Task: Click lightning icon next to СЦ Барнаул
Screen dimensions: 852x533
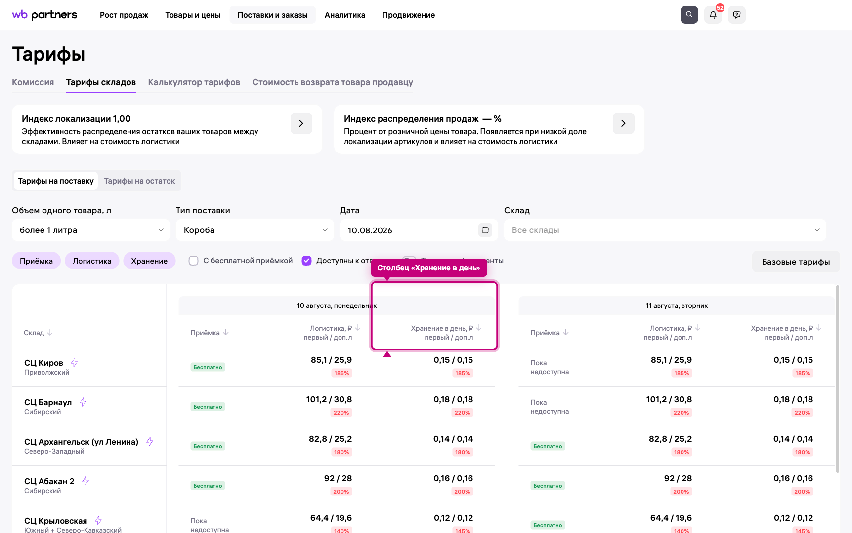Action: pyautogui.click(x=83, y=402)
